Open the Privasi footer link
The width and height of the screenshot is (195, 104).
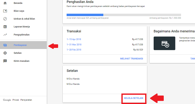(x=15, y=100)
